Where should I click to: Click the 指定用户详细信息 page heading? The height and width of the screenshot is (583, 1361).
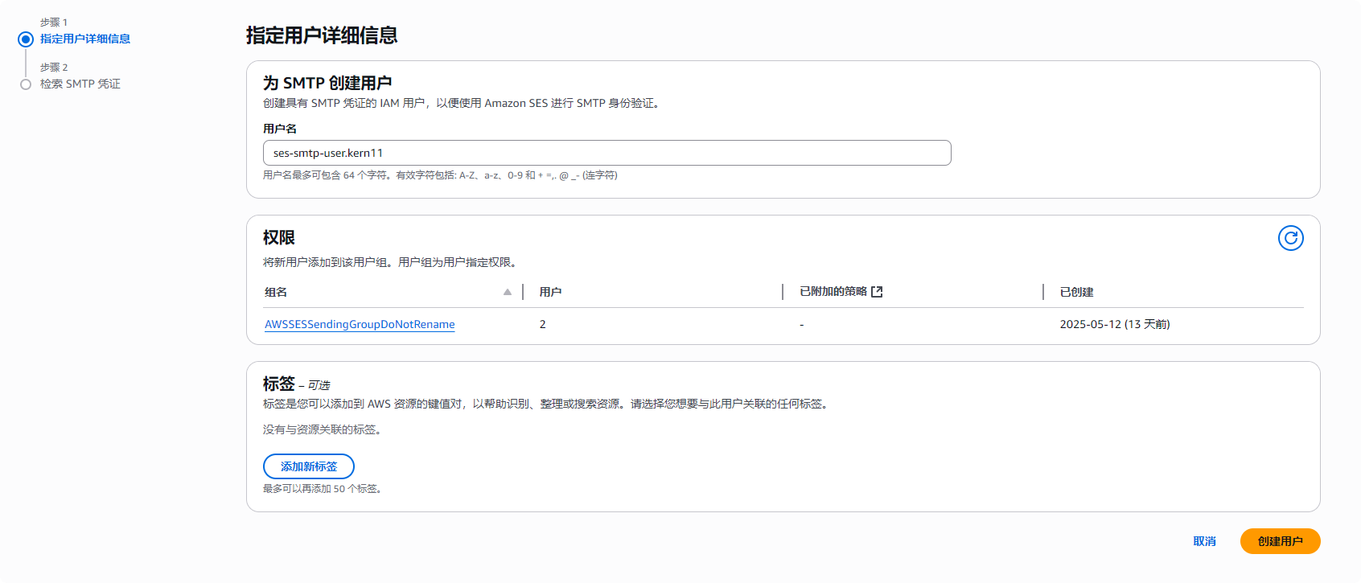322,35
